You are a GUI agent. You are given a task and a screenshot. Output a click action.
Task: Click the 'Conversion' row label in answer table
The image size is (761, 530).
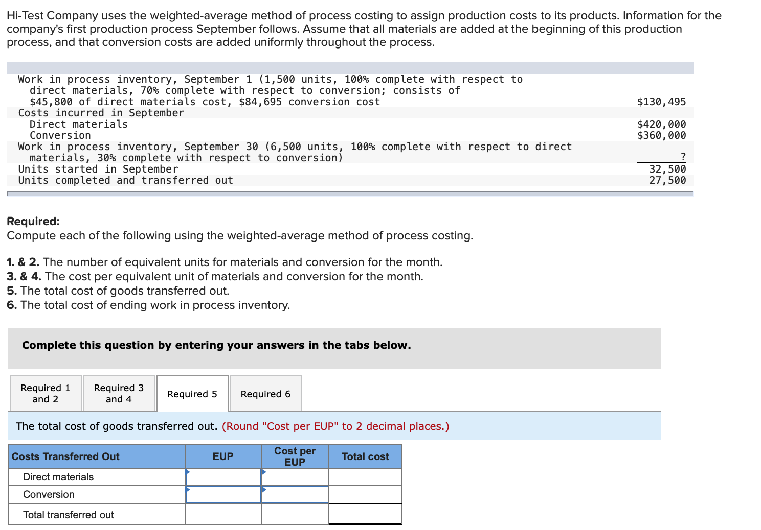pos(49,494)
